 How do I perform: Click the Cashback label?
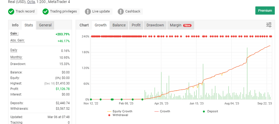coord(133,11)
